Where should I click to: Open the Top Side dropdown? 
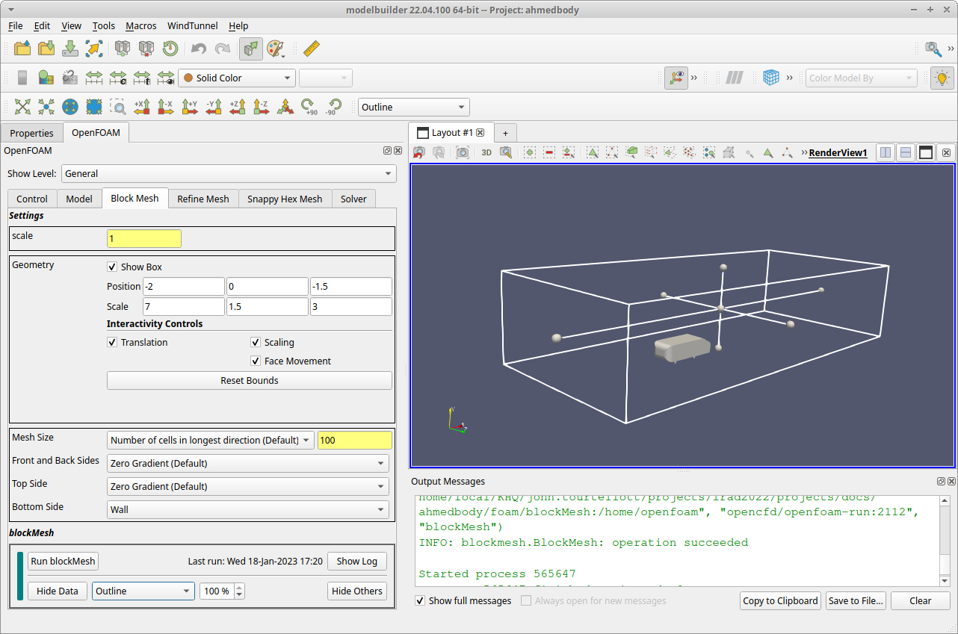[x=248, y=486]
